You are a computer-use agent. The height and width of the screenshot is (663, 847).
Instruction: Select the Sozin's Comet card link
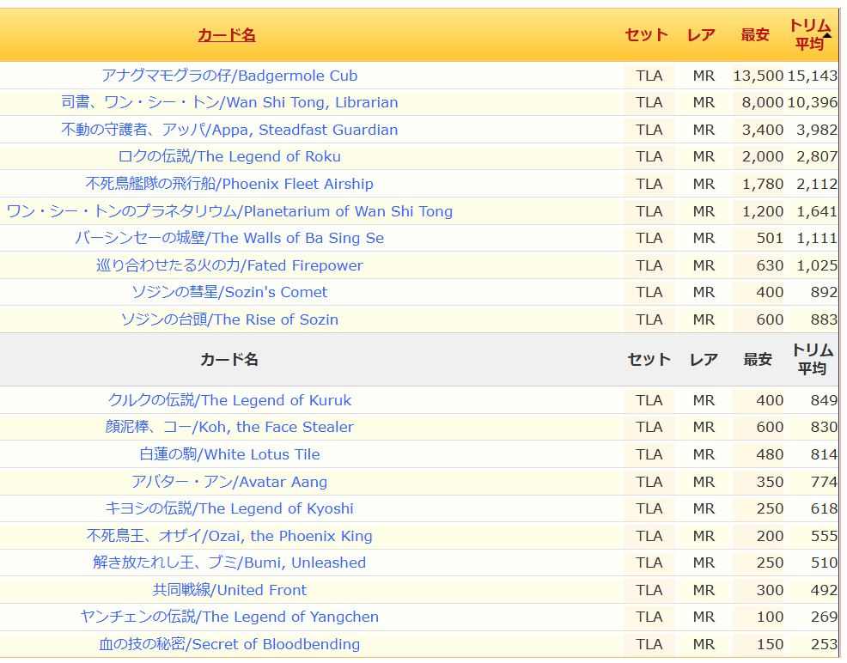pos(229,292)
